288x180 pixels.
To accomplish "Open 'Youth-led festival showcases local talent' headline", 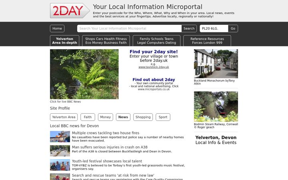I will pyautogui.click(x=107, y=161).
